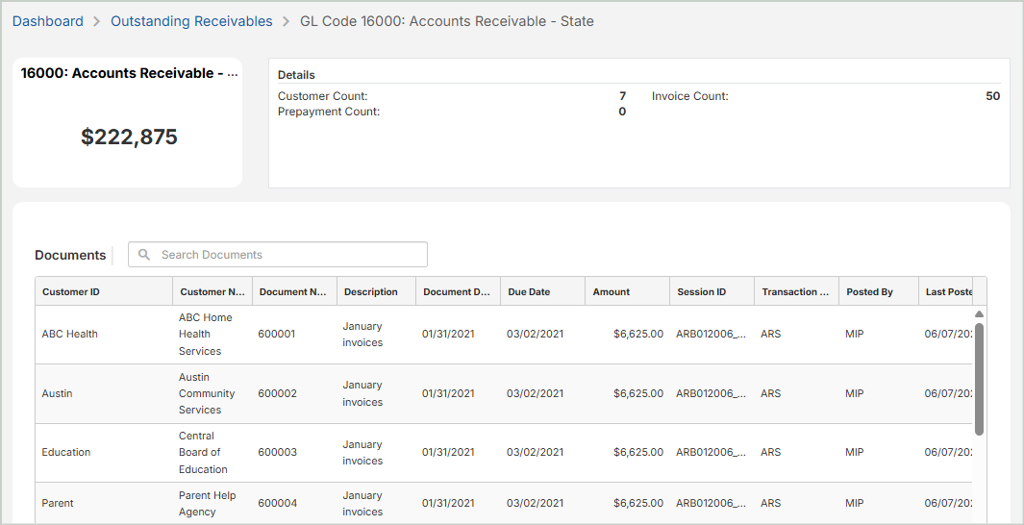Screen dimensions: 1024x525
Task: Select the Parent Help Agency cell
Action: pos(207,504)
